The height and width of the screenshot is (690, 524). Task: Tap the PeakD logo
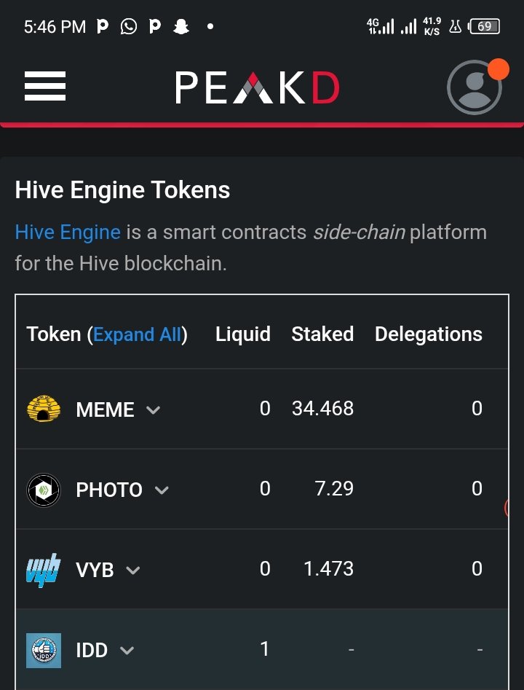click(x=257, y=87)
